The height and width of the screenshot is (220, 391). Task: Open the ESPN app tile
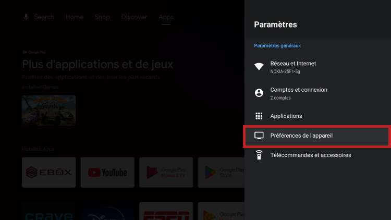click(x=166, y=213)
